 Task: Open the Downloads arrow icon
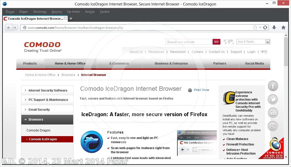(274, 27)
